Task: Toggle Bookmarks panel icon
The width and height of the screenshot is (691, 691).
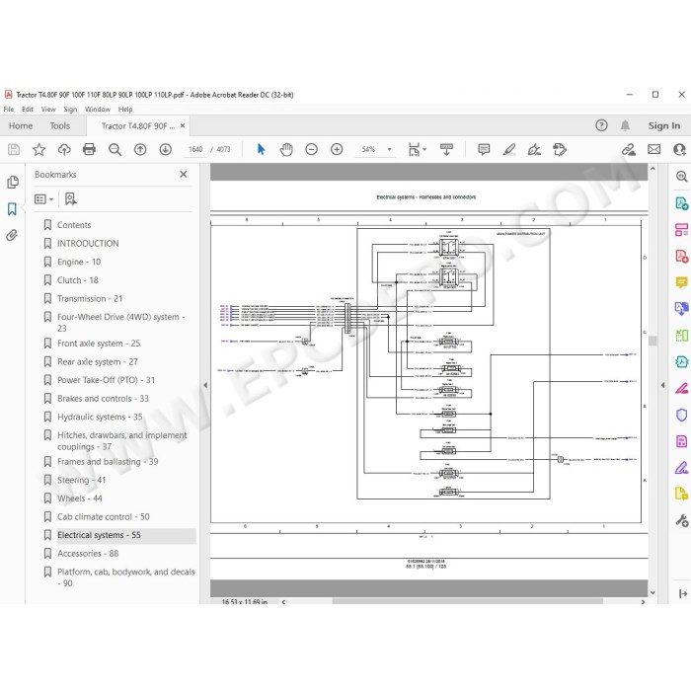Action: click(x=12, y=209)
